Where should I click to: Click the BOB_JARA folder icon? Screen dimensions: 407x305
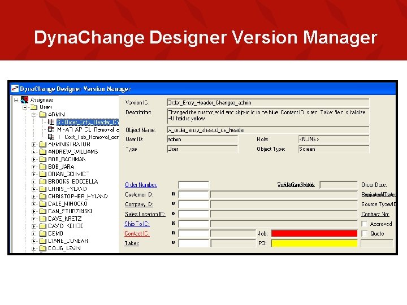pos(42,167)
